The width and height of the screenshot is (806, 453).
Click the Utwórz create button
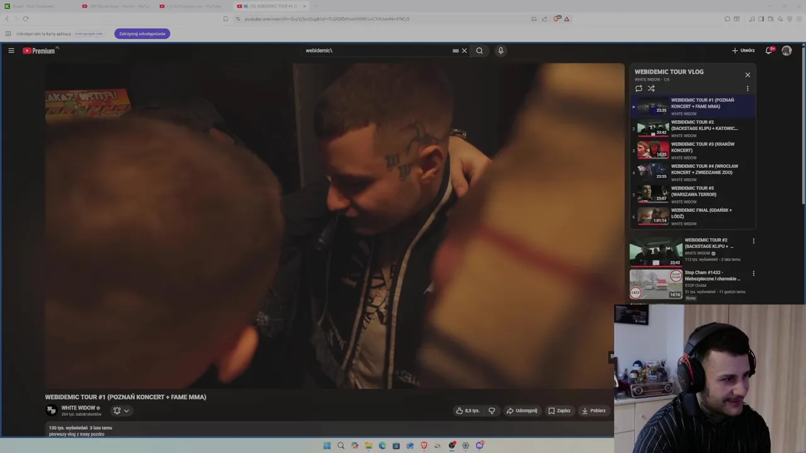[x=743, y=50]
